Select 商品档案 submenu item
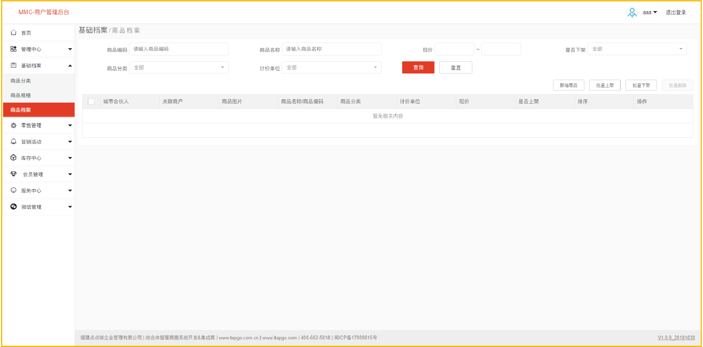703x347 pixels. tap(39, 110)
